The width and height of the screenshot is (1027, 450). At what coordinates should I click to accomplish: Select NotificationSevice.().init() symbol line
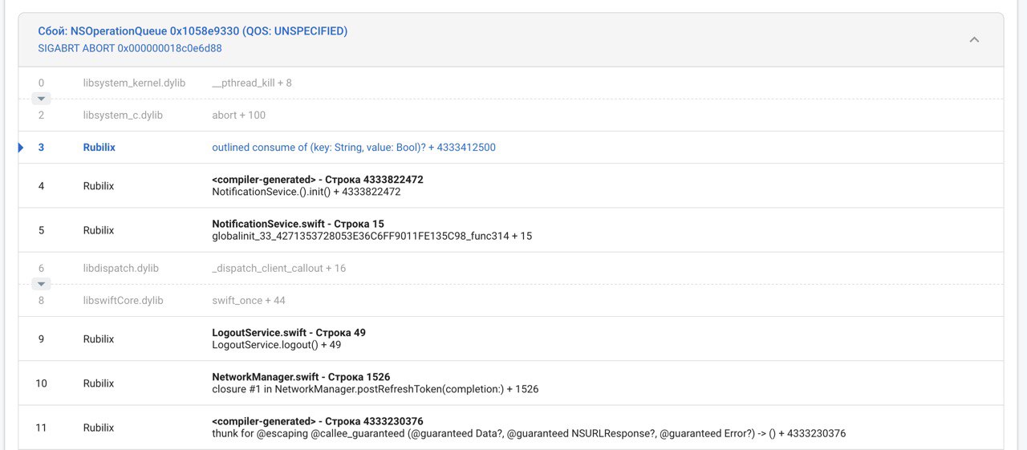pyautogui.click(x=306, y=192)
